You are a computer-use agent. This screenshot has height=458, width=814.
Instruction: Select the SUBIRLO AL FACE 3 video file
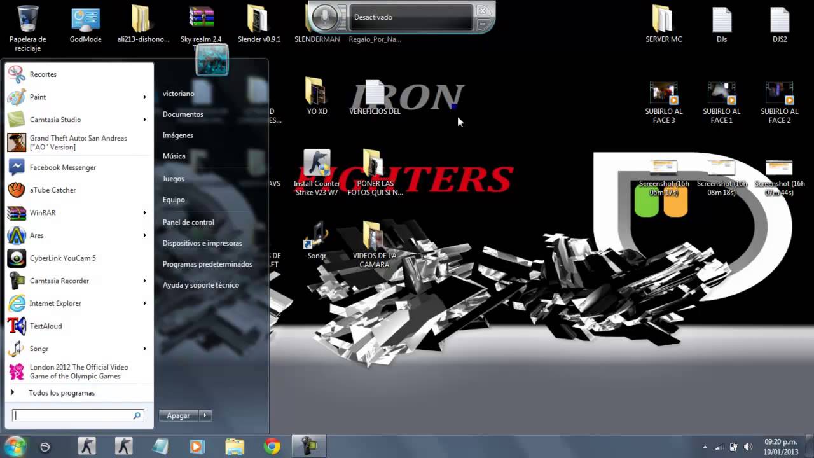(663, 102)
